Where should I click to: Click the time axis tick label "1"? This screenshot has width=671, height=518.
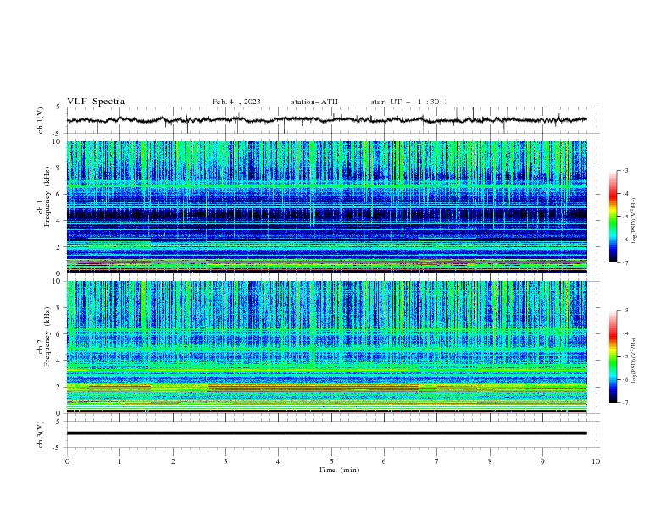pyautogui.click(x=119, y=461)
